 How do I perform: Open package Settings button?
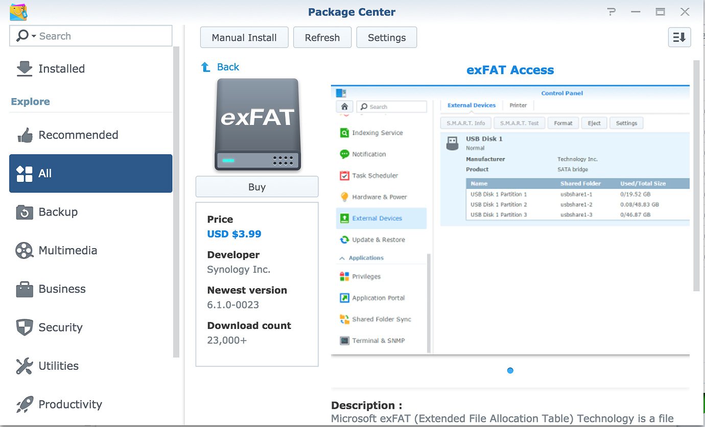(387, 37)
